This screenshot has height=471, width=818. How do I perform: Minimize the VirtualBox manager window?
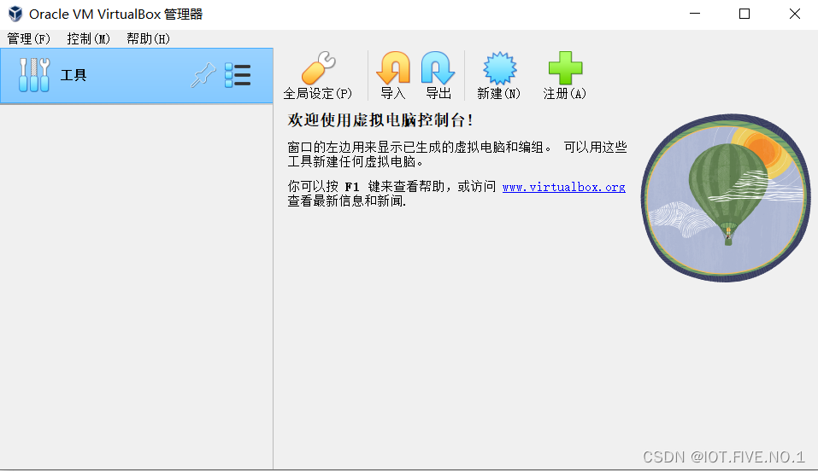point(695,14)
